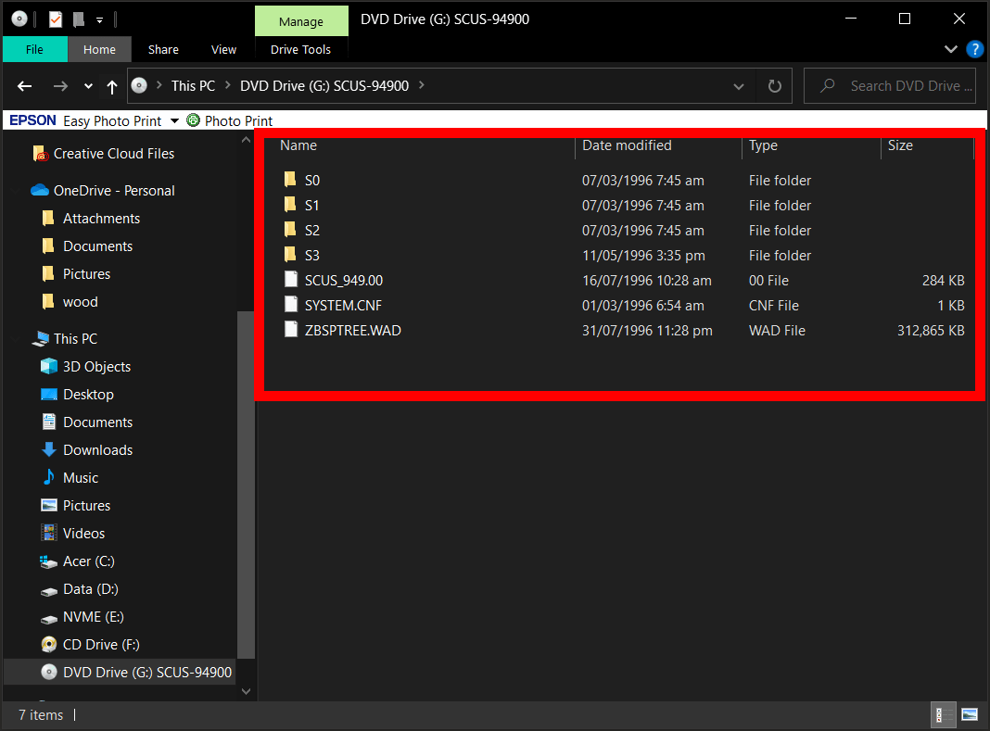The height and width of the screenshot is (731, 990).
Task: Open the Downloads folder icon in sidebar
Action: 47,449
